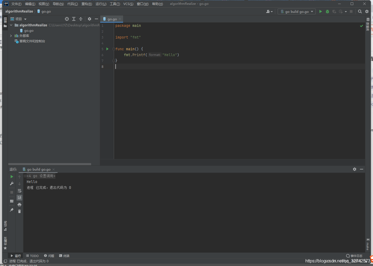Open 工具 menu
373x266 pixels.
pos(115,4)
